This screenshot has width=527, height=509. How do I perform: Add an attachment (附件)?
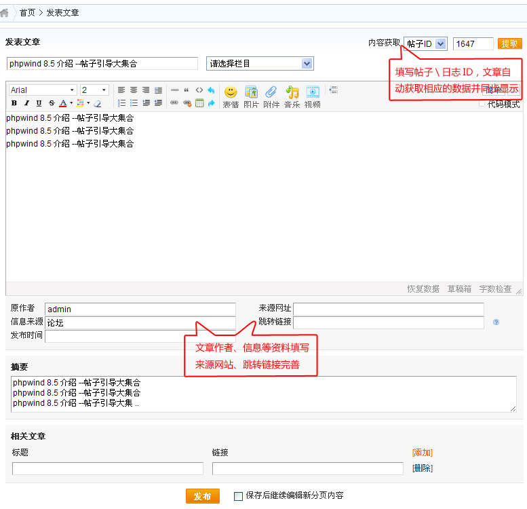tap(271, 97)
